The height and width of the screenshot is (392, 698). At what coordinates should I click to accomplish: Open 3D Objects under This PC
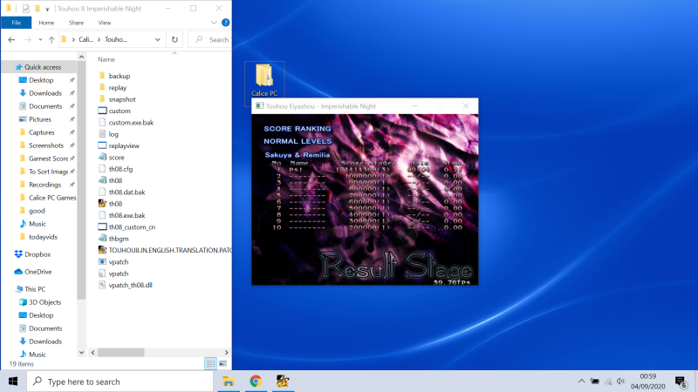point(44,302)
